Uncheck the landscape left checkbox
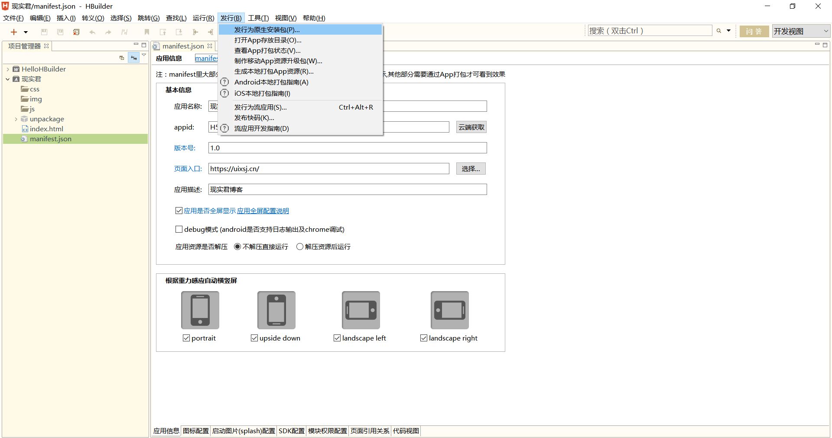Screen dimensions: 832x438 click(x=337, y=338)
